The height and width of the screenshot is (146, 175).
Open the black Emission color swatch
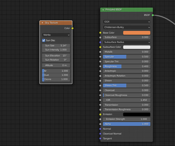tap(137, 114)
